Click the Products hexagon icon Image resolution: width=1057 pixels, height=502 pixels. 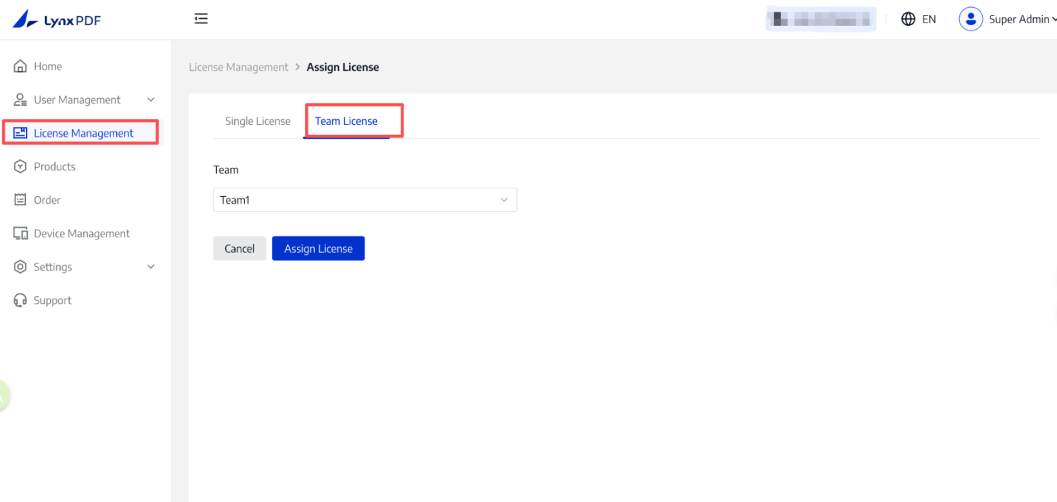click(x=21, y=166)
